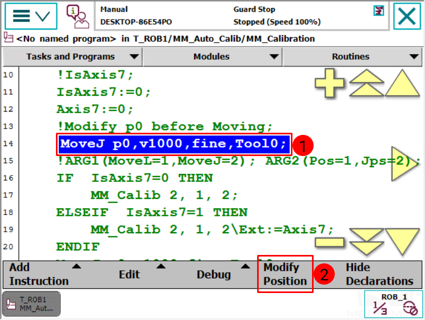
Task: Select line MoveJ p0,v1000,fine,Tool0;
Action: 174,144
